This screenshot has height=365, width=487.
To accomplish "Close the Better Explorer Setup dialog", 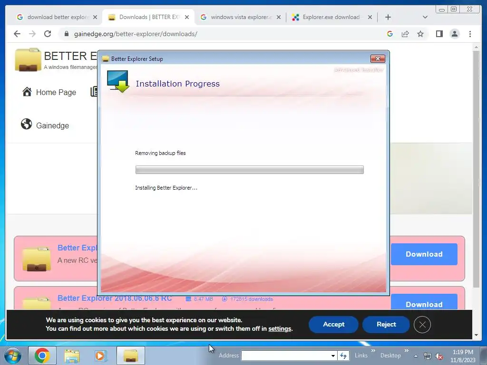I will click(378, 58).
